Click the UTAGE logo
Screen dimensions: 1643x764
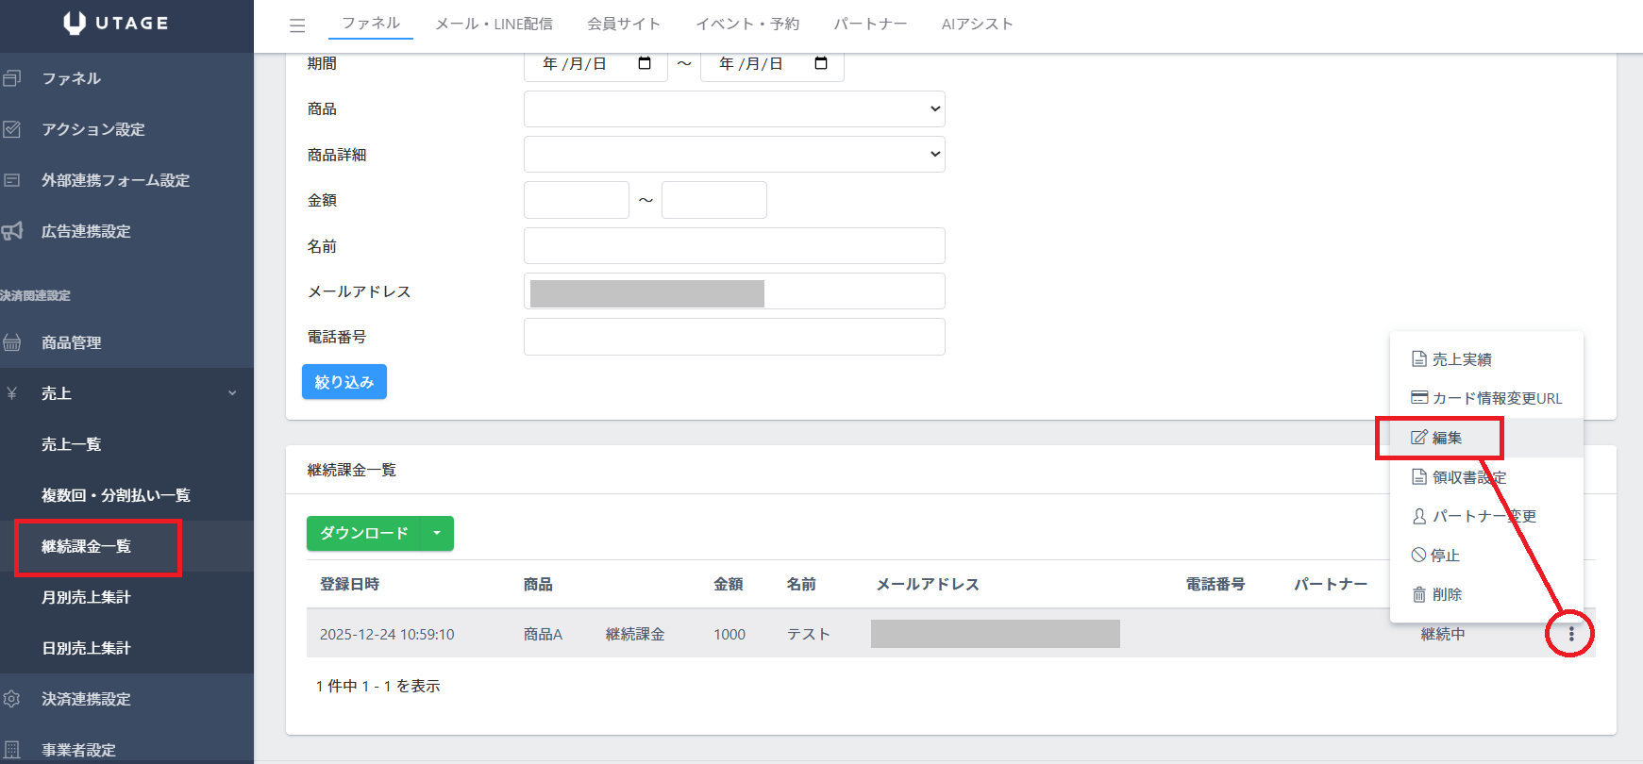[116, 23]
